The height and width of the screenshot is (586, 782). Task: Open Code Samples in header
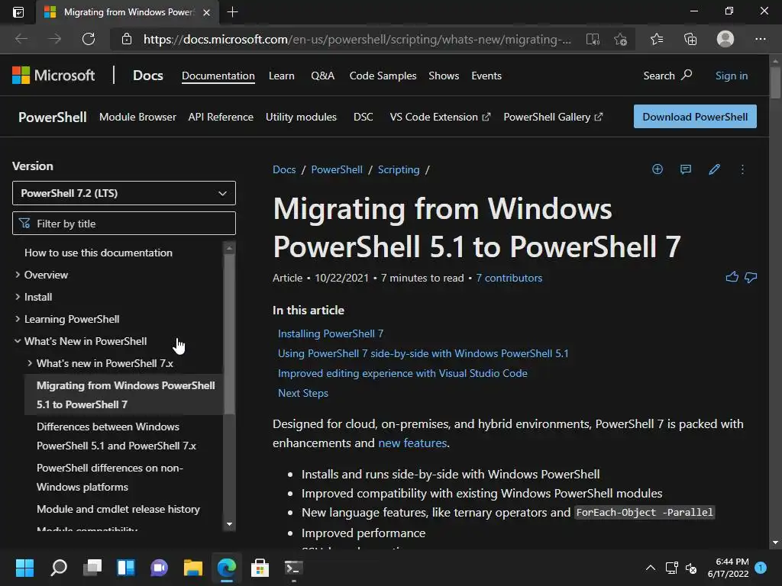click(x=383, y=76)
